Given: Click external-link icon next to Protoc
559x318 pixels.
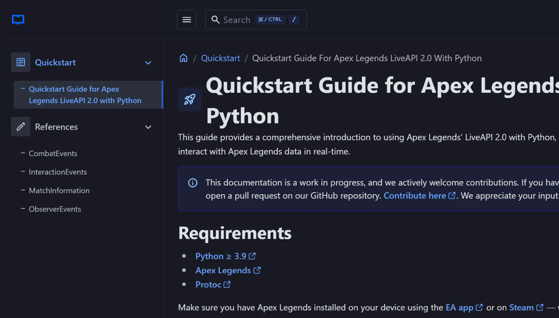Looking at the screenshot, I should (227, 284).
